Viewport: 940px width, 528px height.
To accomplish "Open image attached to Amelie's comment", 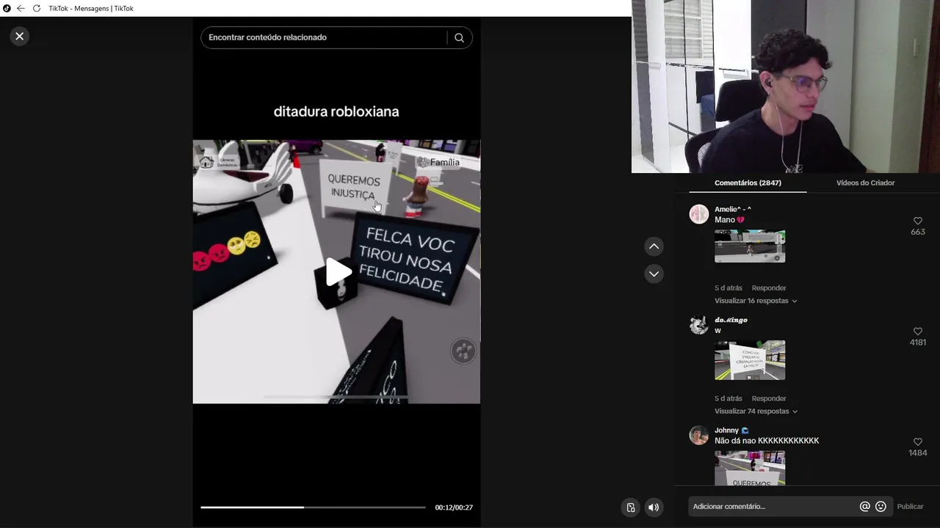I will pyautogui.click(x=750, y=246).
